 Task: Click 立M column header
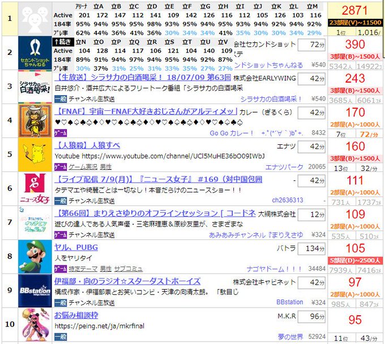312,7
